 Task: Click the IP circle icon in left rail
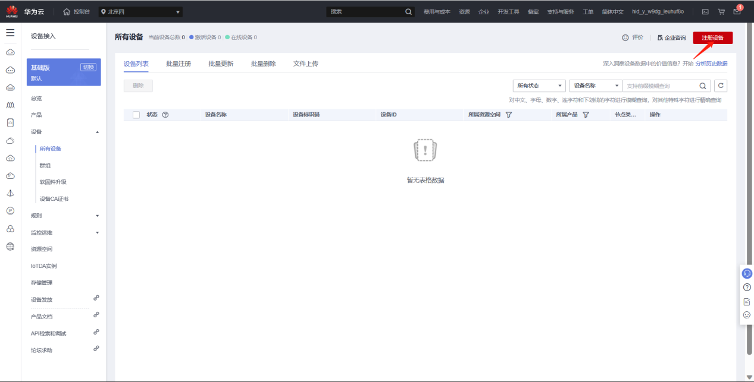coord(10,210)
